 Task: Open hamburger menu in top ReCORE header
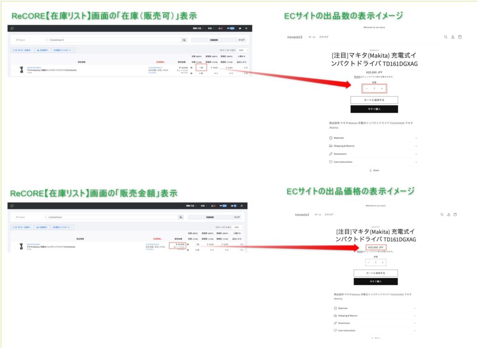click(246, 28)
